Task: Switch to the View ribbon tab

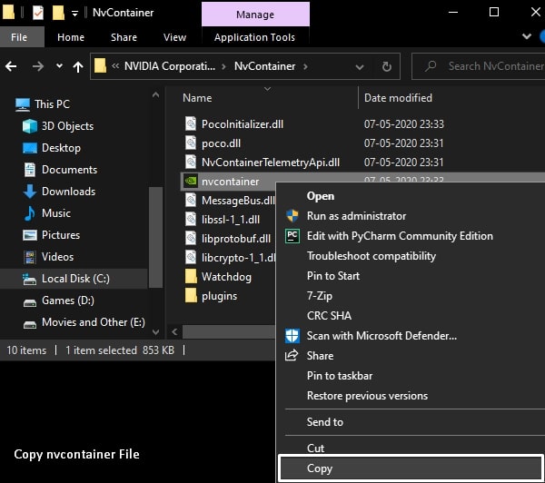Action: (x=174, y=37)
